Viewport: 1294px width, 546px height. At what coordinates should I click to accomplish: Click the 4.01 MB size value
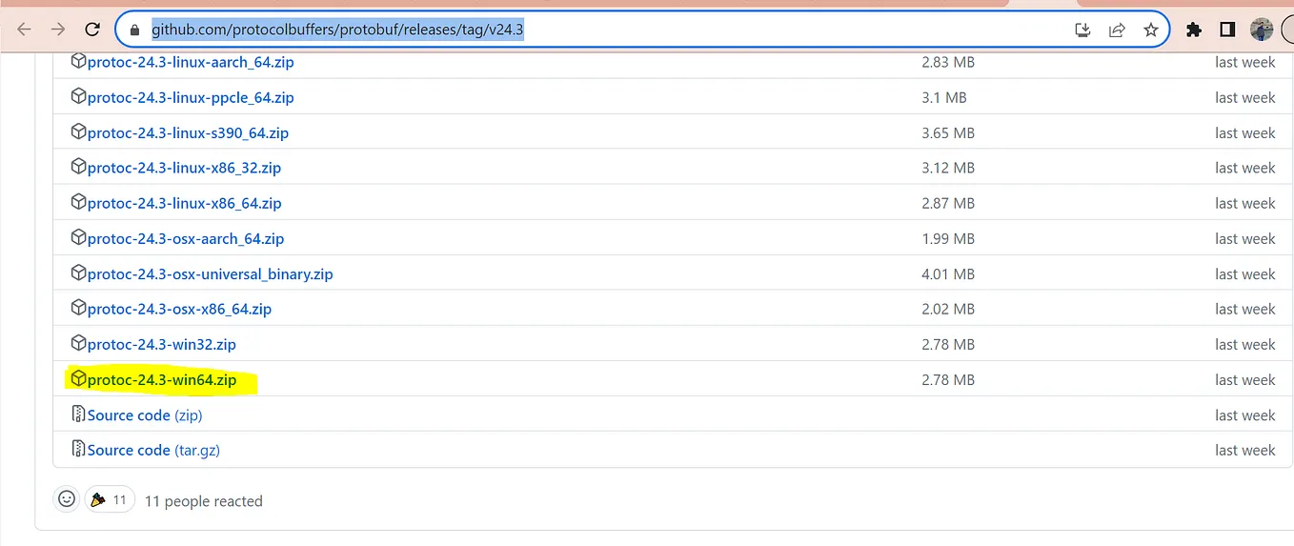[x=948, y=273]
